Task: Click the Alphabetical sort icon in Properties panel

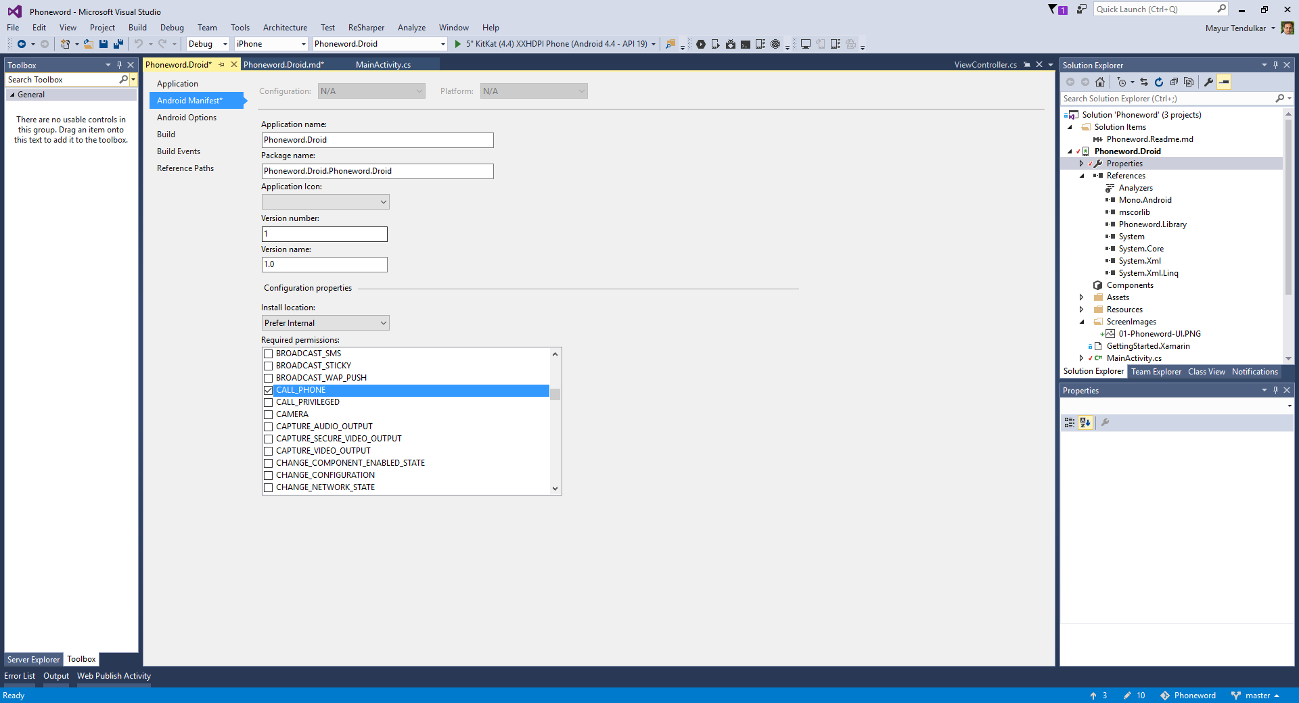Action: click(1085, 422)
